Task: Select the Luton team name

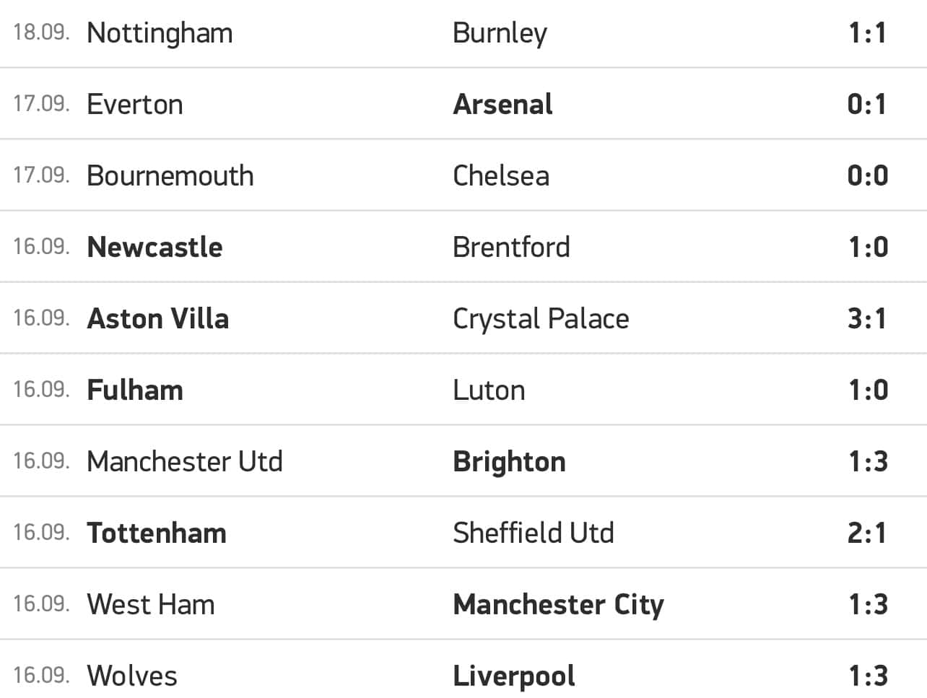Action: click(489, 391)
